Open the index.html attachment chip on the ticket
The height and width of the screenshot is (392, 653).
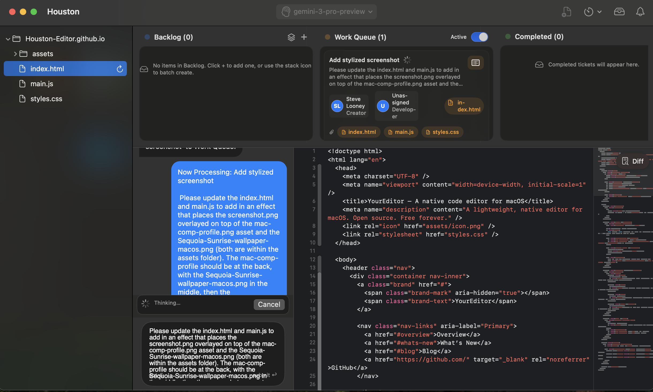coord(359,132)
